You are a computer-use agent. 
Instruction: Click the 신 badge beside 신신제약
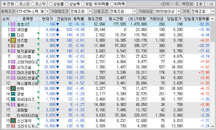coord(13,121)
